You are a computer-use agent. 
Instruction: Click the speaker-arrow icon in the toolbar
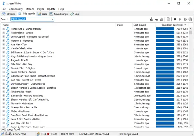click(x=185, y=19)
